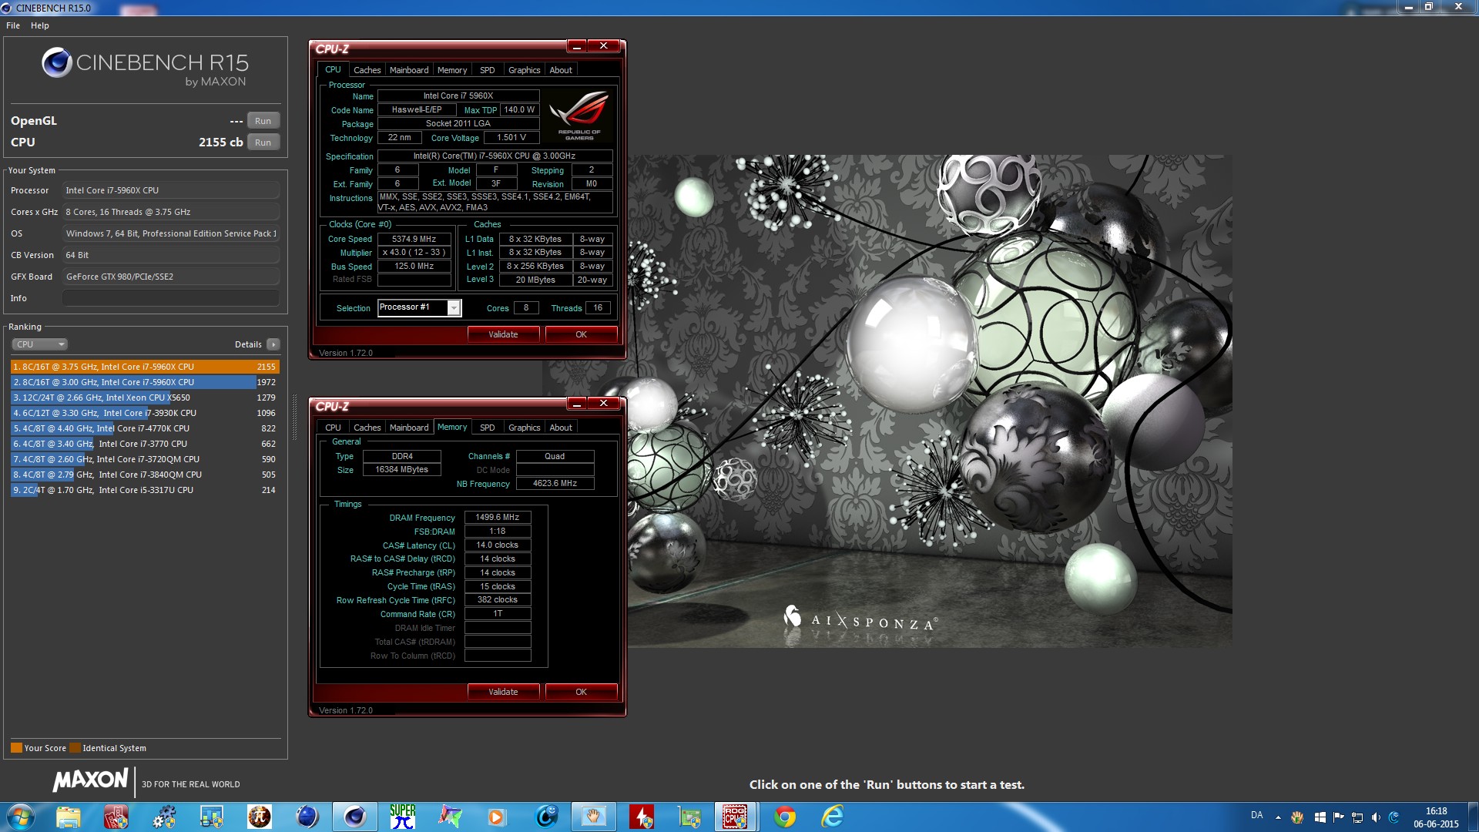Click the Processor field 'Intel Core i7-5960X CPU'
The image size is (1479, 832).
(x=171, y=190)
